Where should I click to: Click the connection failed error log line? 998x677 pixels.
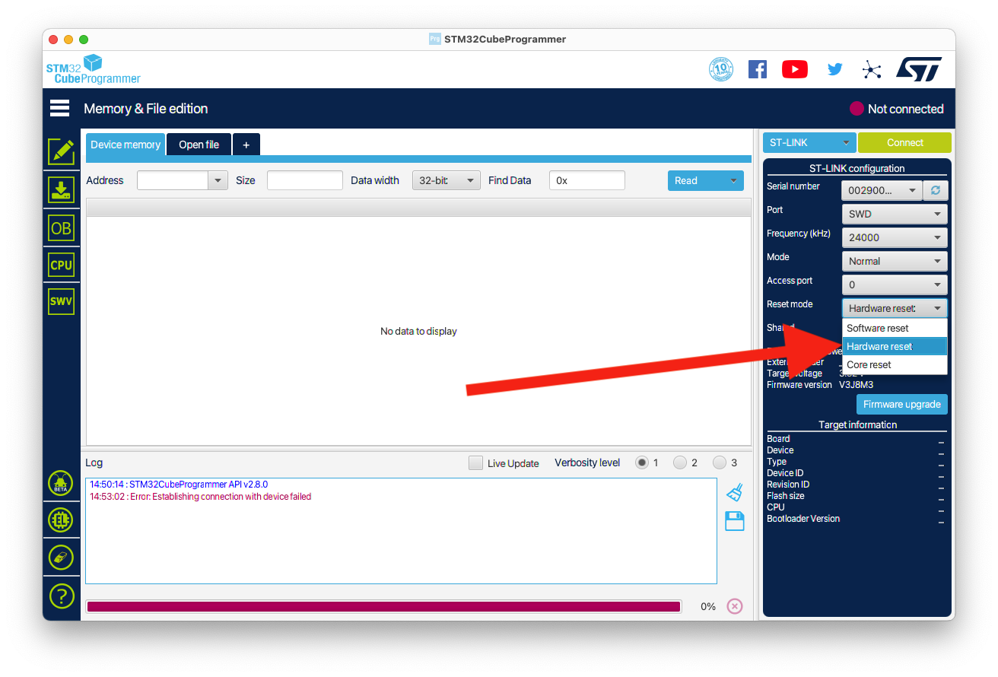(201, 496)
